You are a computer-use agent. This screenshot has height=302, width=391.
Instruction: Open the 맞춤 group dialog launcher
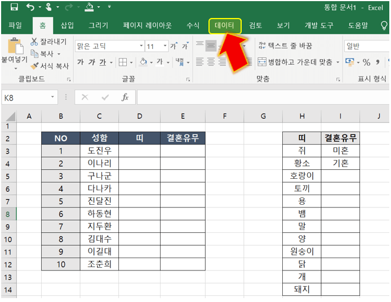[338, 79]
